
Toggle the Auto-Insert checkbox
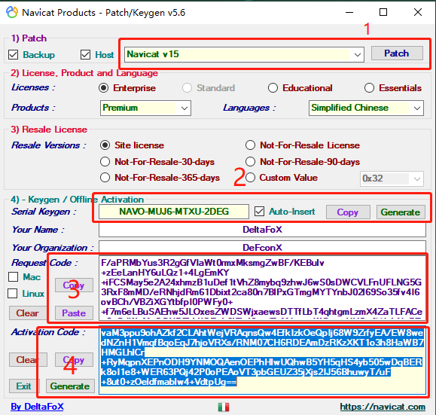tap(259, 212)
